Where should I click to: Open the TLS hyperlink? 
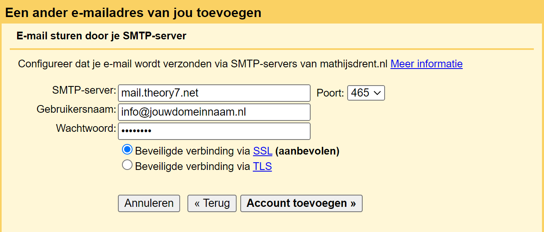tap(262, 166)
